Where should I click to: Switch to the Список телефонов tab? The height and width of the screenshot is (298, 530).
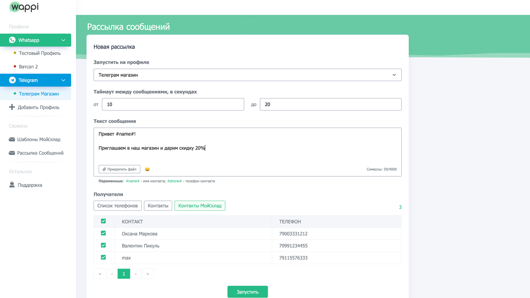[118, 206]
